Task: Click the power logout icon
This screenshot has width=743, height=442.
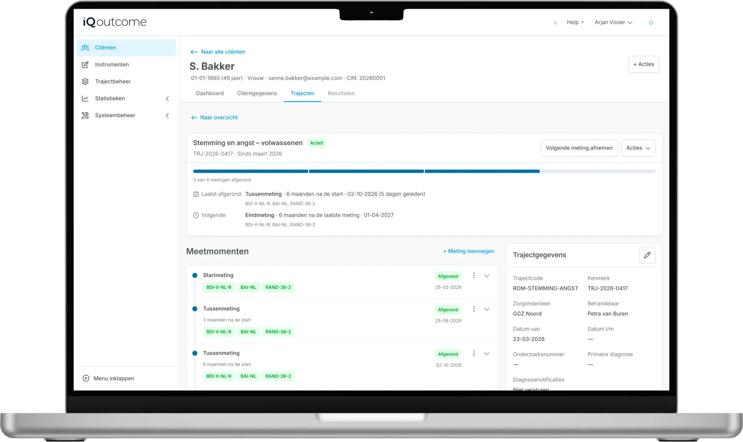Action: (x=651, y=22)
